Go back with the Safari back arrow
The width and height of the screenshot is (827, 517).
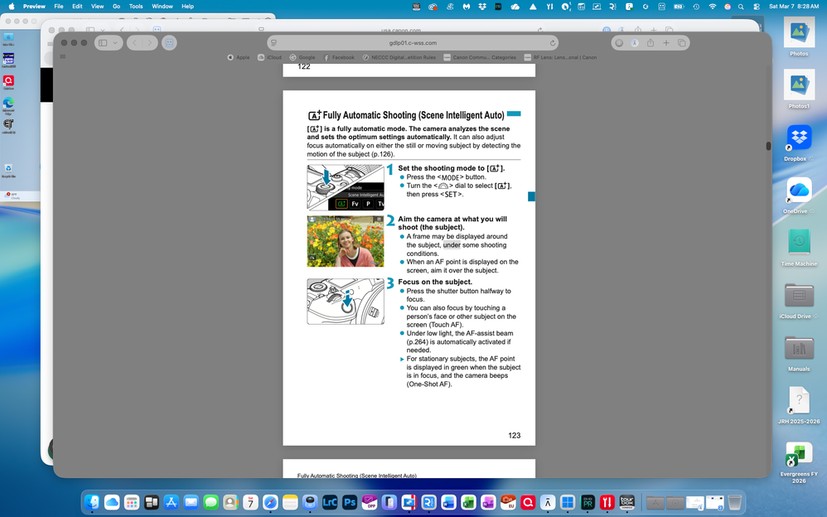pos(135,43)
